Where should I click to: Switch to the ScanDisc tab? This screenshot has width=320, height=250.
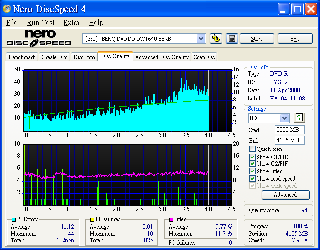point(204,57)
